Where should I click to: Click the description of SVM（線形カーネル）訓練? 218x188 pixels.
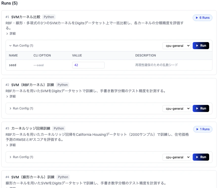86,183
